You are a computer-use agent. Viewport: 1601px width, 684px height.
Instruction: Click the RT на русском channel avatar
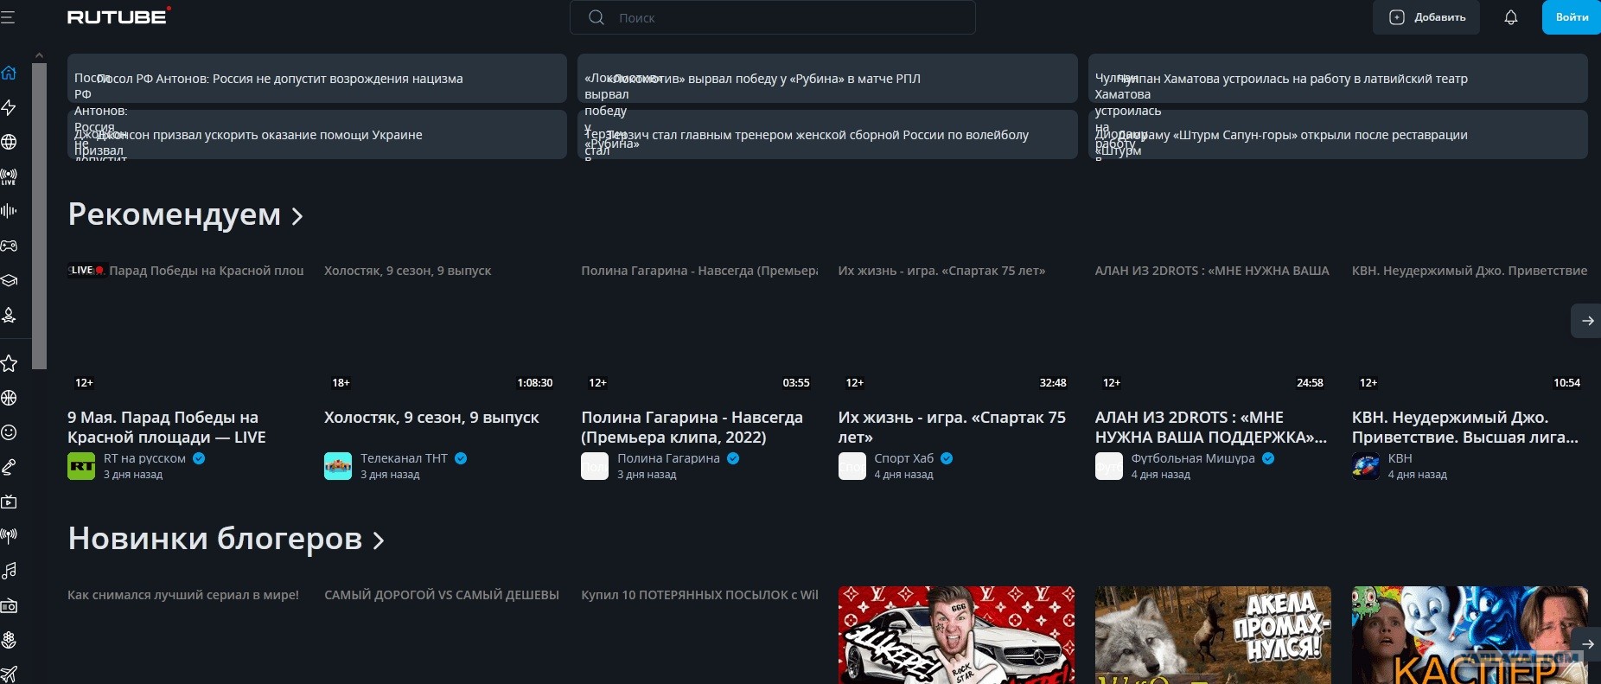coord(81,466)
